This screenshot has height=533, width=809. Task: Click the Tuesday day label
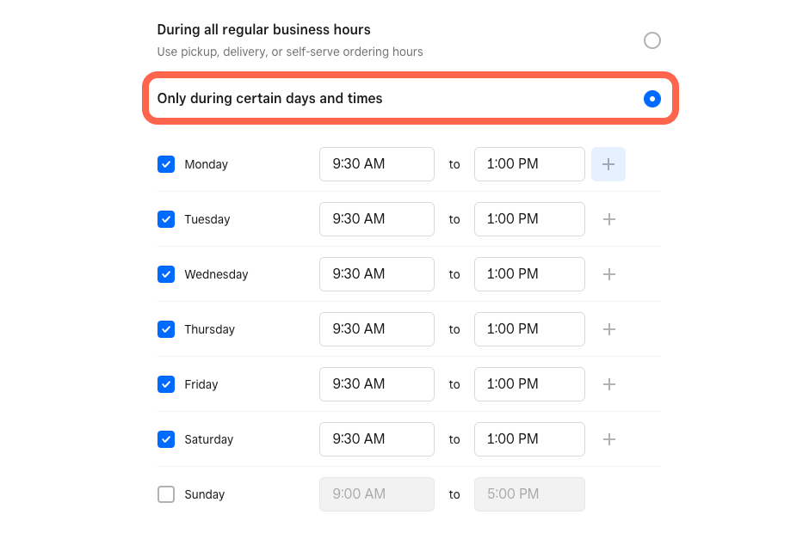coord(207,219)
